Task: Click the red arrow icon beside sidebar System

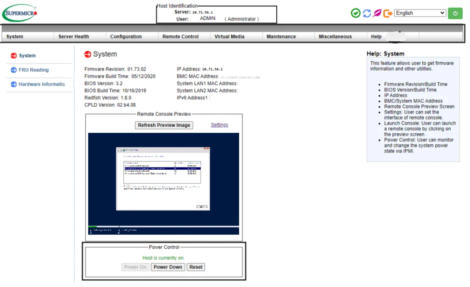Action: tap(14, 55)
